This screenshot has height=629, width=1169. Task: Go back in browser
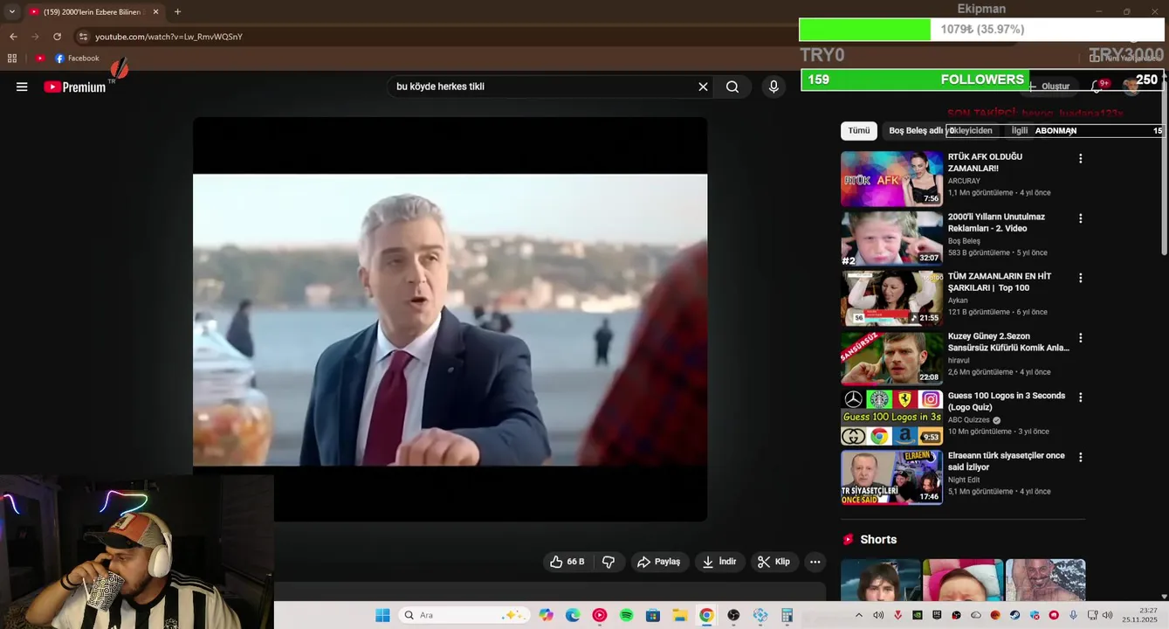pyautogui.click(x=13, y=37)
